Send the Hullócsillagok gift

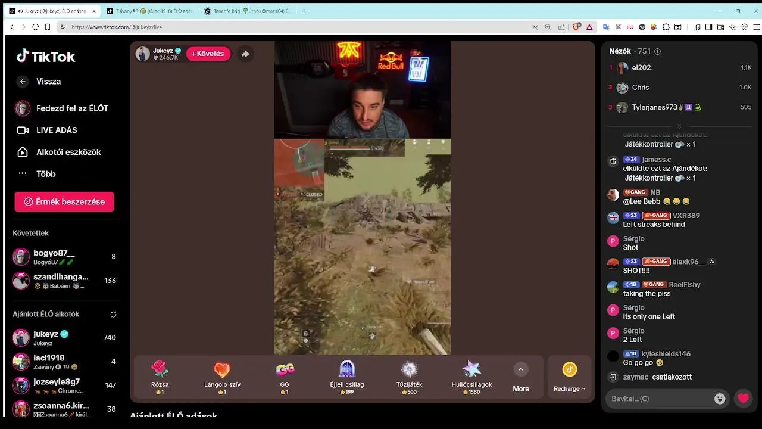coord(471,378)
